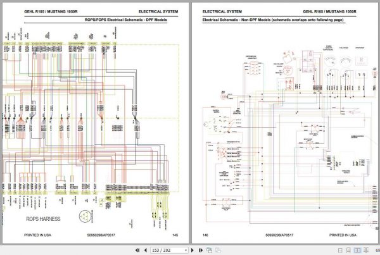Click the greyed next view icon
The image size is (380, 255).
coord(218,250)
